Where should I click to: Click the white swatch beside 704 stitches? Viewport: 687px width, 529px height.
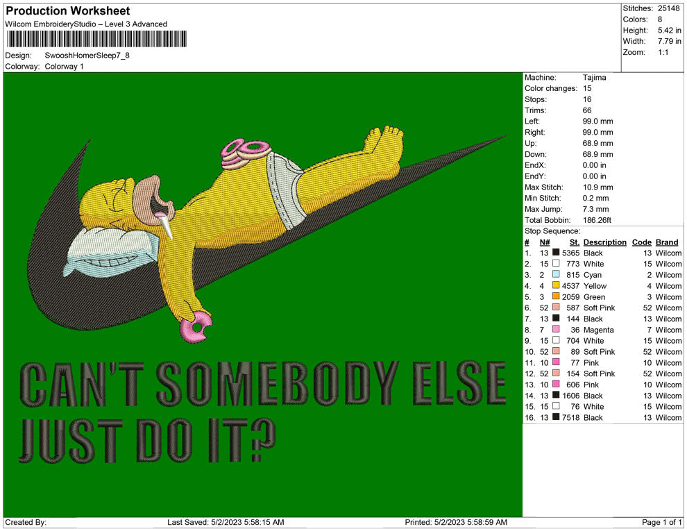coord(556,340)
